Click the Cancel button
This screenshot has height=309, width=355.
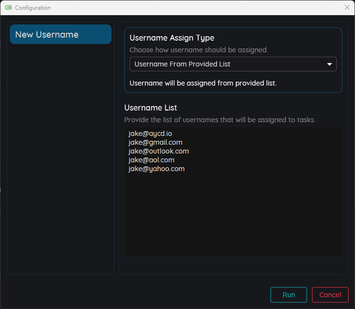click(330, 295)
